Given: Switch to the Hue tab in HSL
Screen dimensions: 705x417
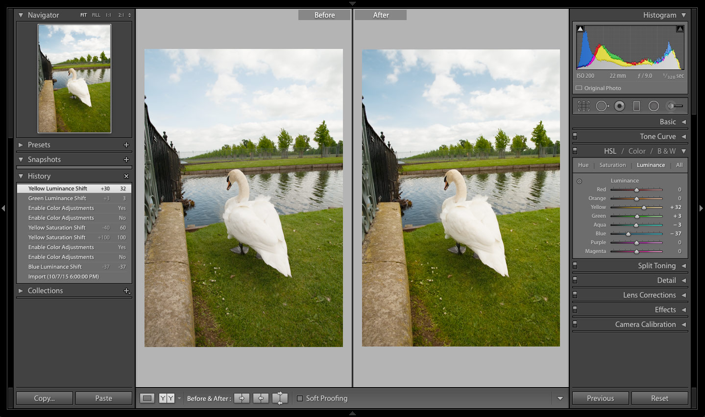Looking at the screenshot, I should (x=583, y=165).
